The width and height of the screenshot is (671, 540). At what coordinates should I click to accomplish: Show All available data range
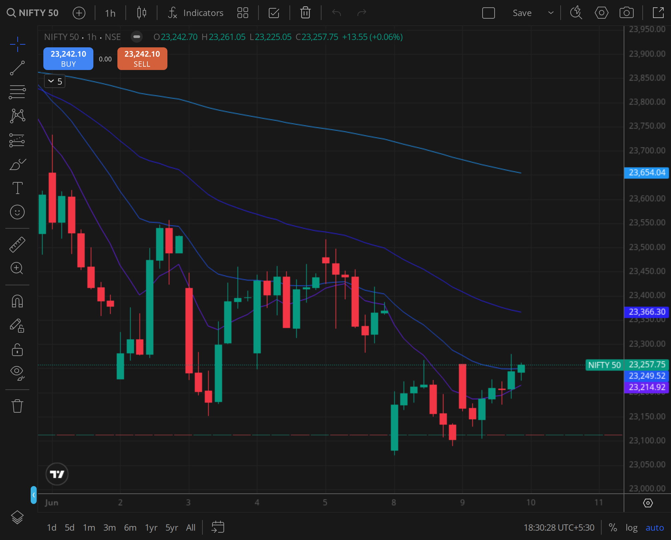tap(191, 528)
